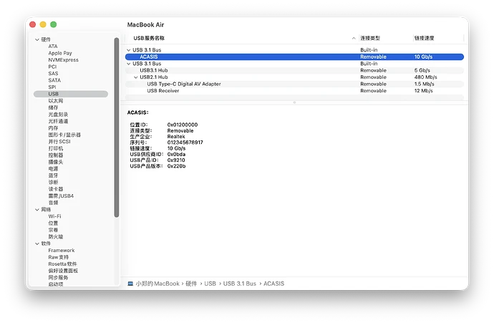Click ACASIS in the bottom path bar
494x323 pixels.
(x=273, y=284)
